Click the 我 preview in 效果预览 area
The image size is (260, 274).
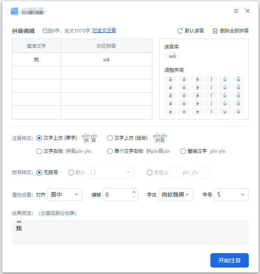[x=19, y=228]
